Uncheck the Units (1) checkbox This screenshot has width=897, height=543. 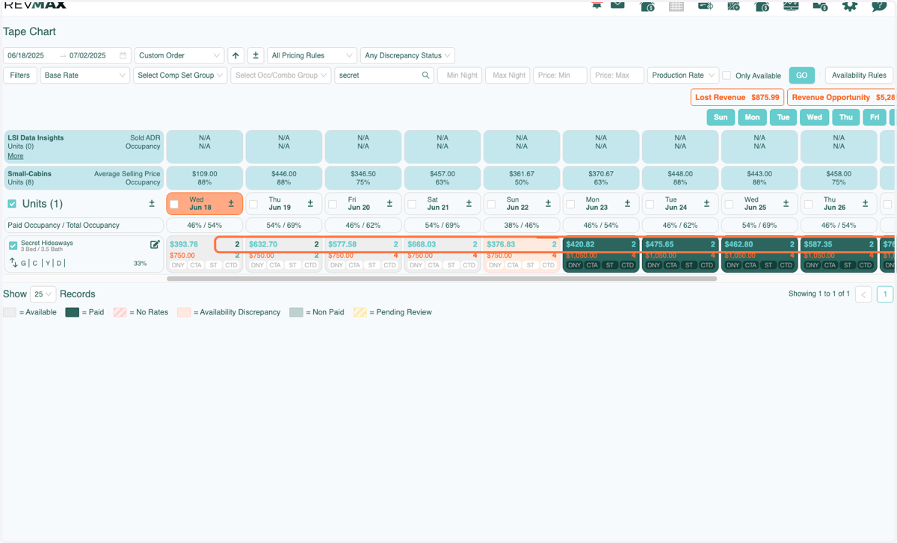click(x=12, y=204)
